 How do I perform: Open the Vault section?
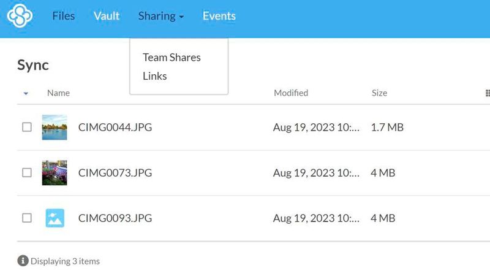pos(107,16)
